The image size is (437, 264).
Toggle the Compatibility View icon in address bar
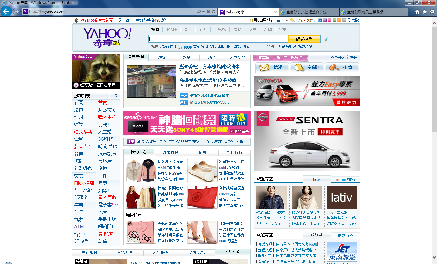tap(209, 12)
